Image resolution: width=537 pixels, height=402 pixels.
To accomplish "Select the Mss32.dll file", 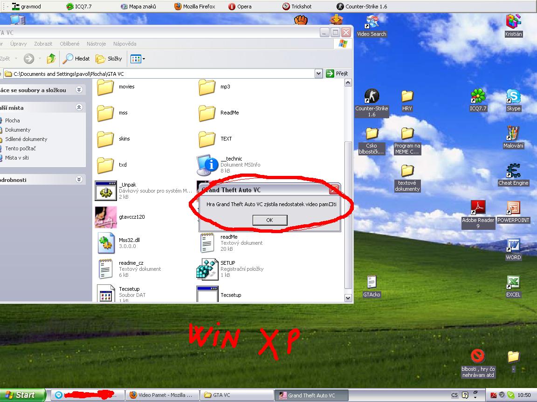I will [118, 243].
